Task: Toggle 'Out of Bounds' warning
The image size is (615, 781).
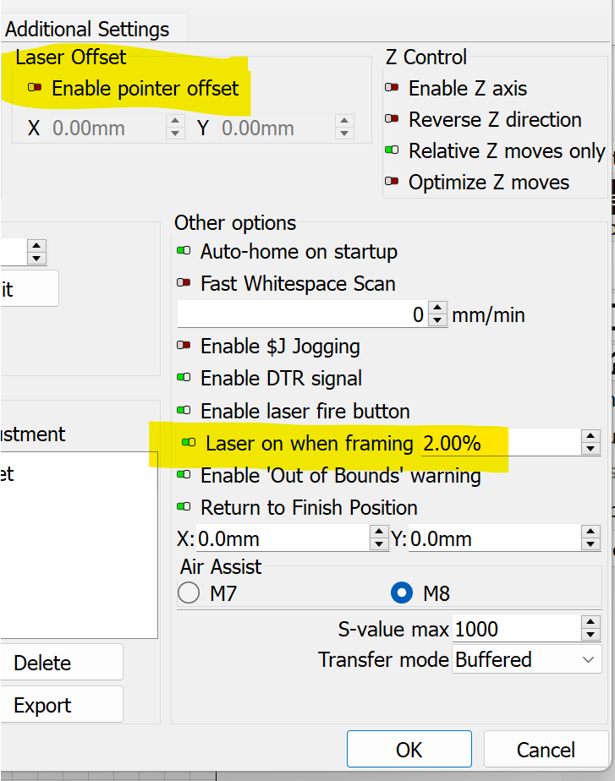Action: (184, 475)
